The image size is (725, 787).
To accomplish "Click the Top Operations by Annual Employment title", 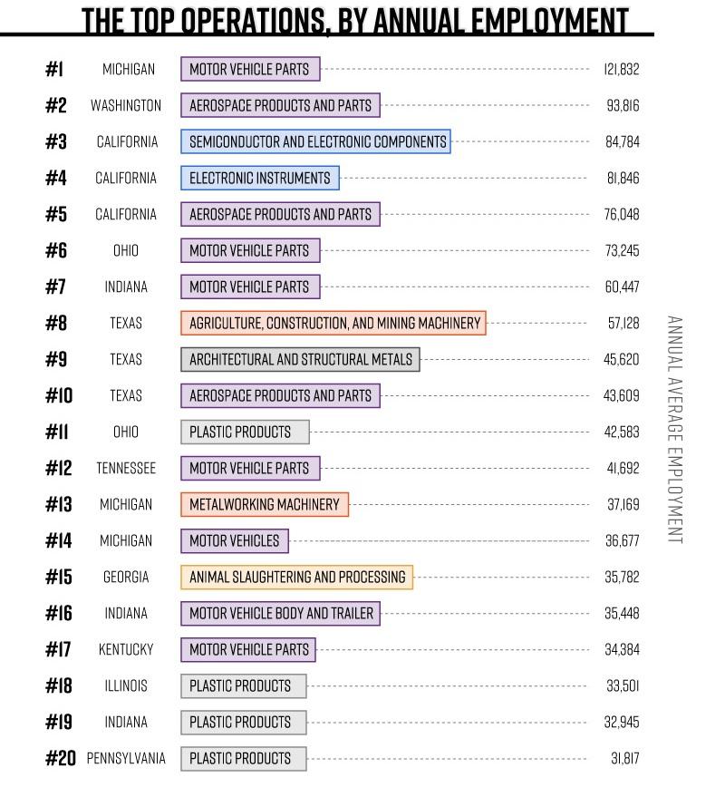I will coord(354,20).
